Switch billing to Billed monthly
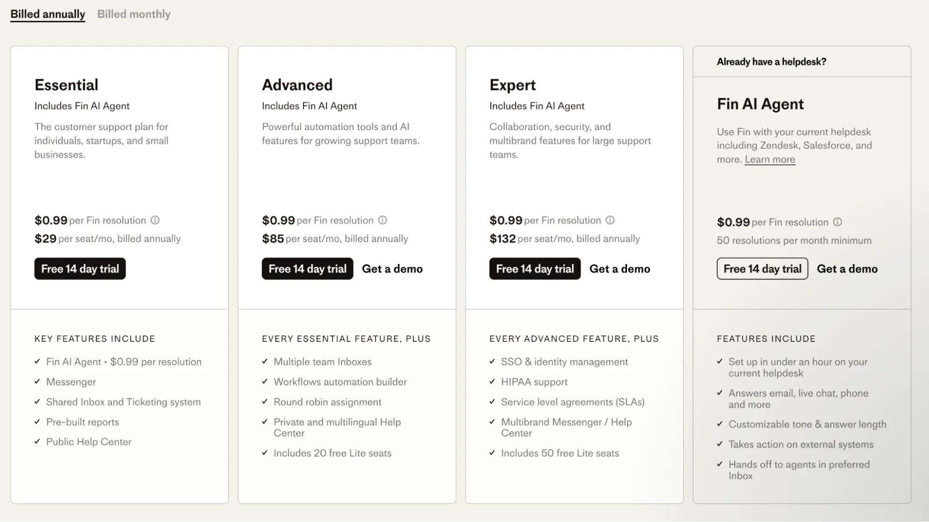929x522 pixels. click(134, 14)
